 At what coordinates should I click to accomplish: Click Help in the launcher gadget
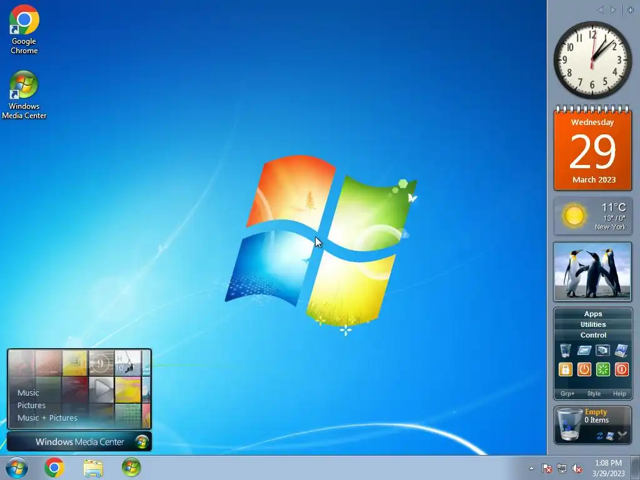619,394
